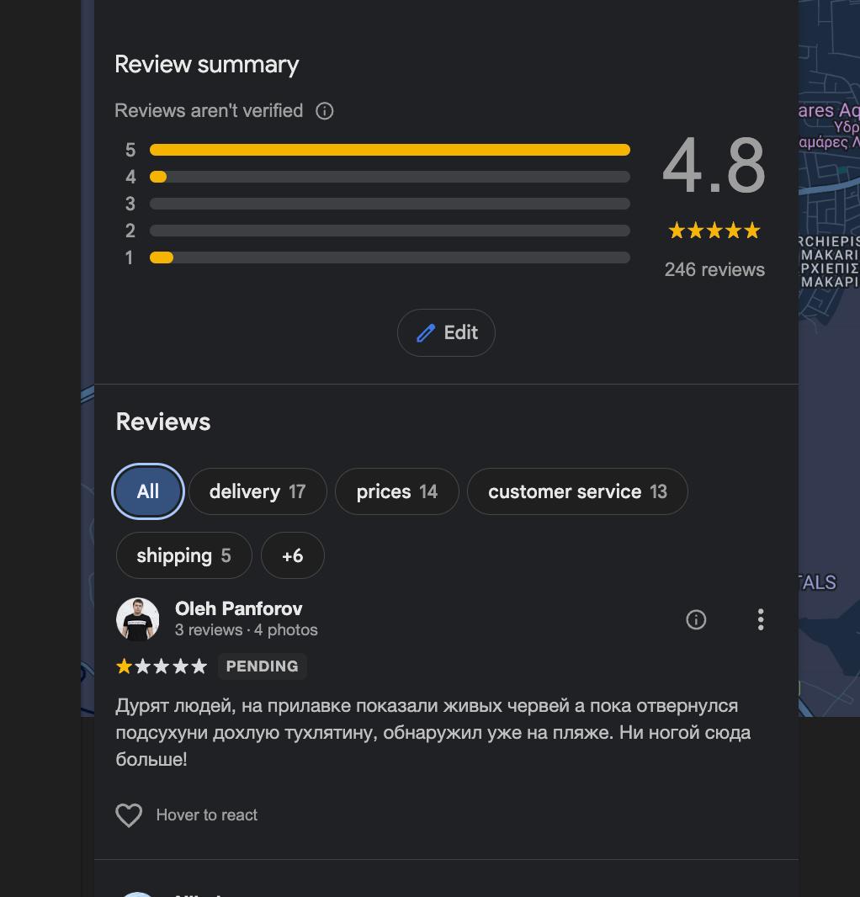Filter reviews by "customer service" chip

(x=576, y=491)
